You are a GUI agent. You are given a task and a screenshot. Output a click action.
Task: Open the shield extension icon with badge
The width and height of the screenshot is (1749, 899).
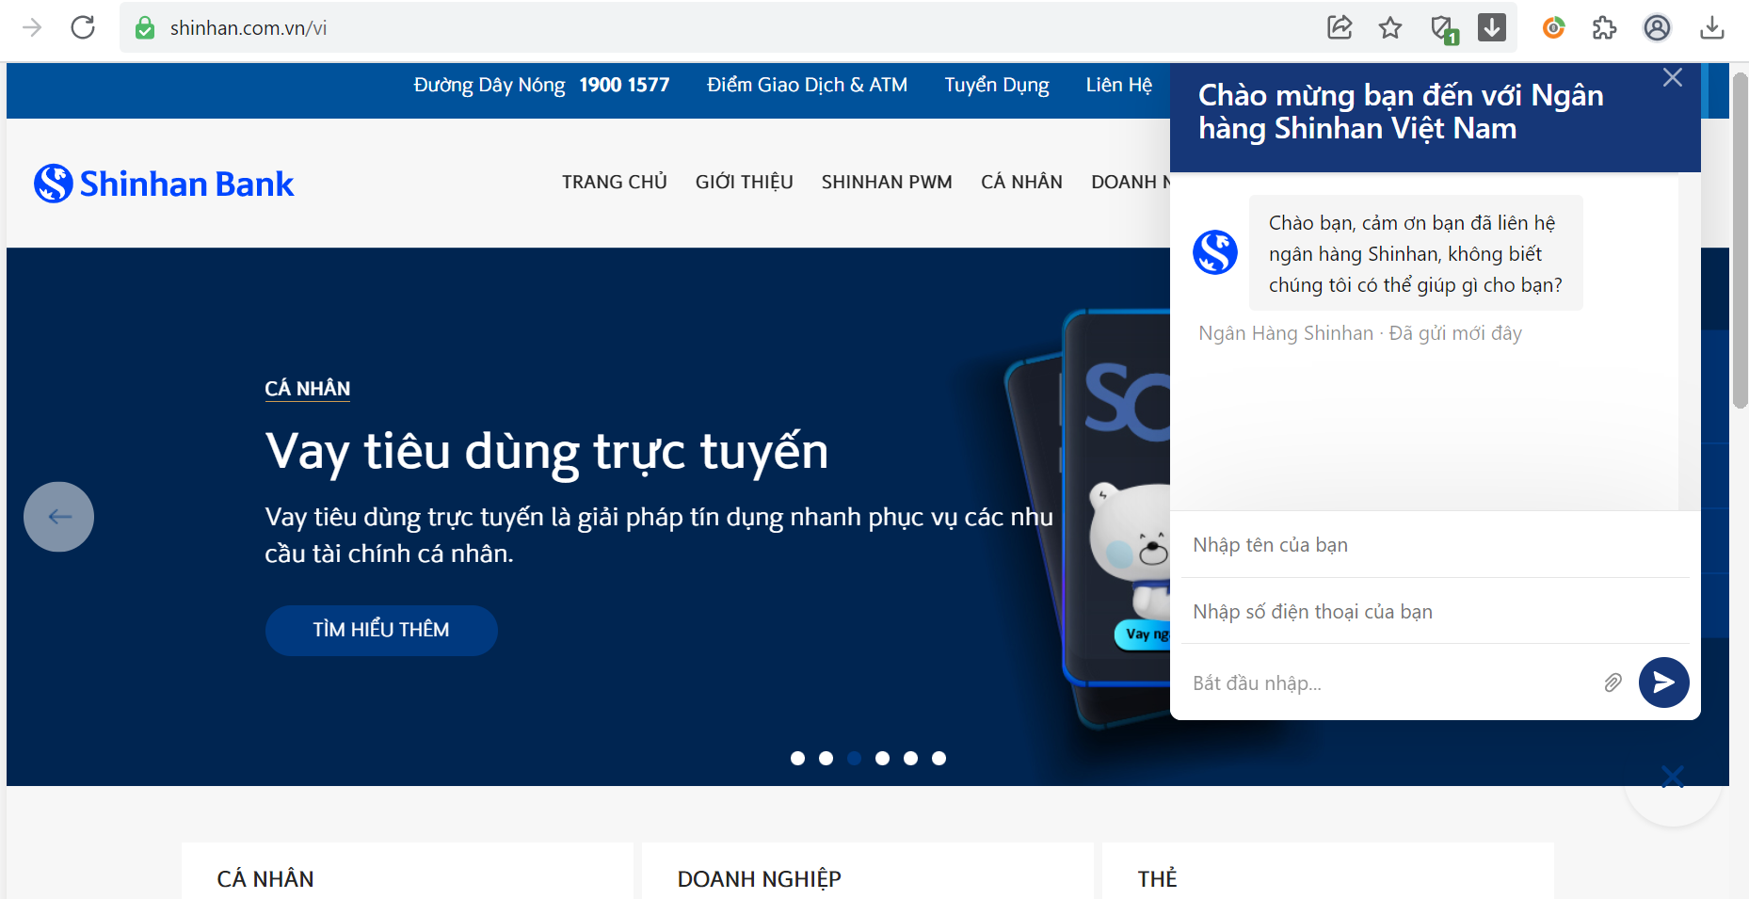pos(1443,29)
